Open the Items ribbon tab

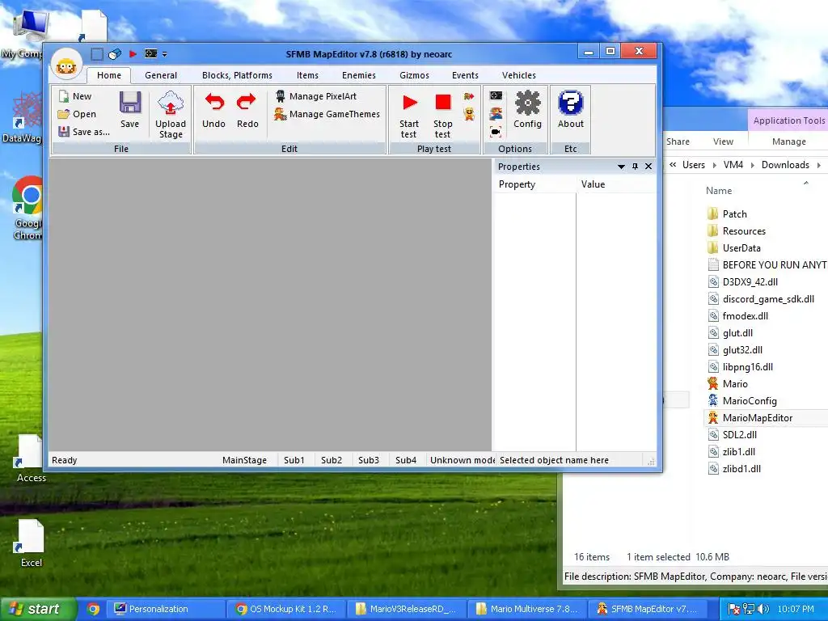tap(307, 75)
